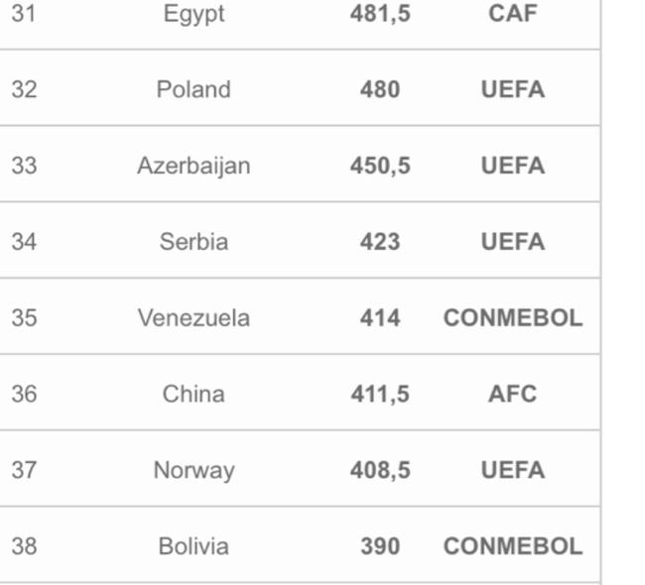The height and width of the screenshot is (585, 645).
Task: Click the Venezuela country name
Action: click(193, 317)
